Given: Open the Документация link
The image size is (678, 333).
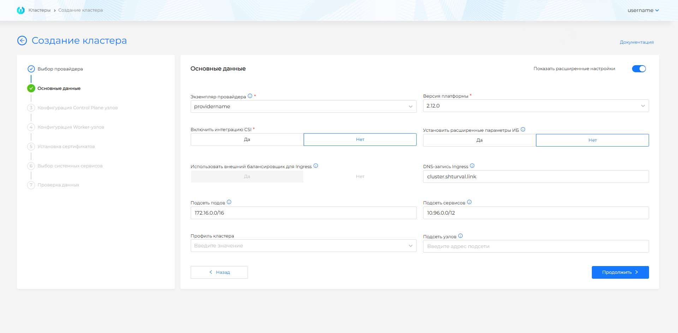Looking at the screenshot, I should [637, 42].
